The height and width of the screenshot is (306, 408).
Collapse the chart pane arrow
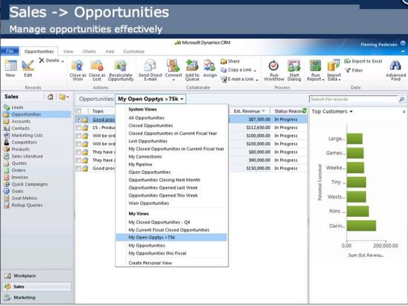point(404,112)
